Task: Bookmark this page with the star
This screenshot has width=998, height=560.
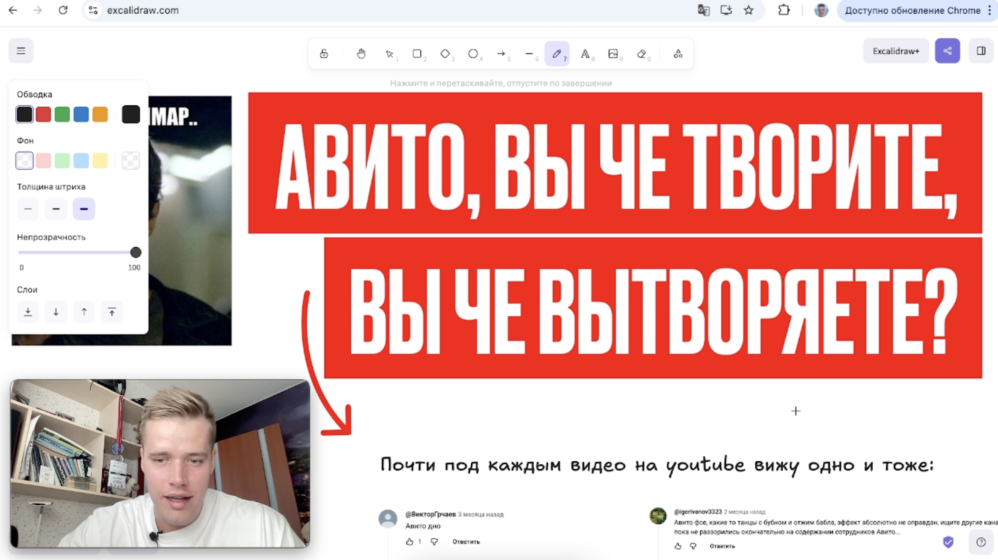Action: pyautogui.click(x=749, y=10)
